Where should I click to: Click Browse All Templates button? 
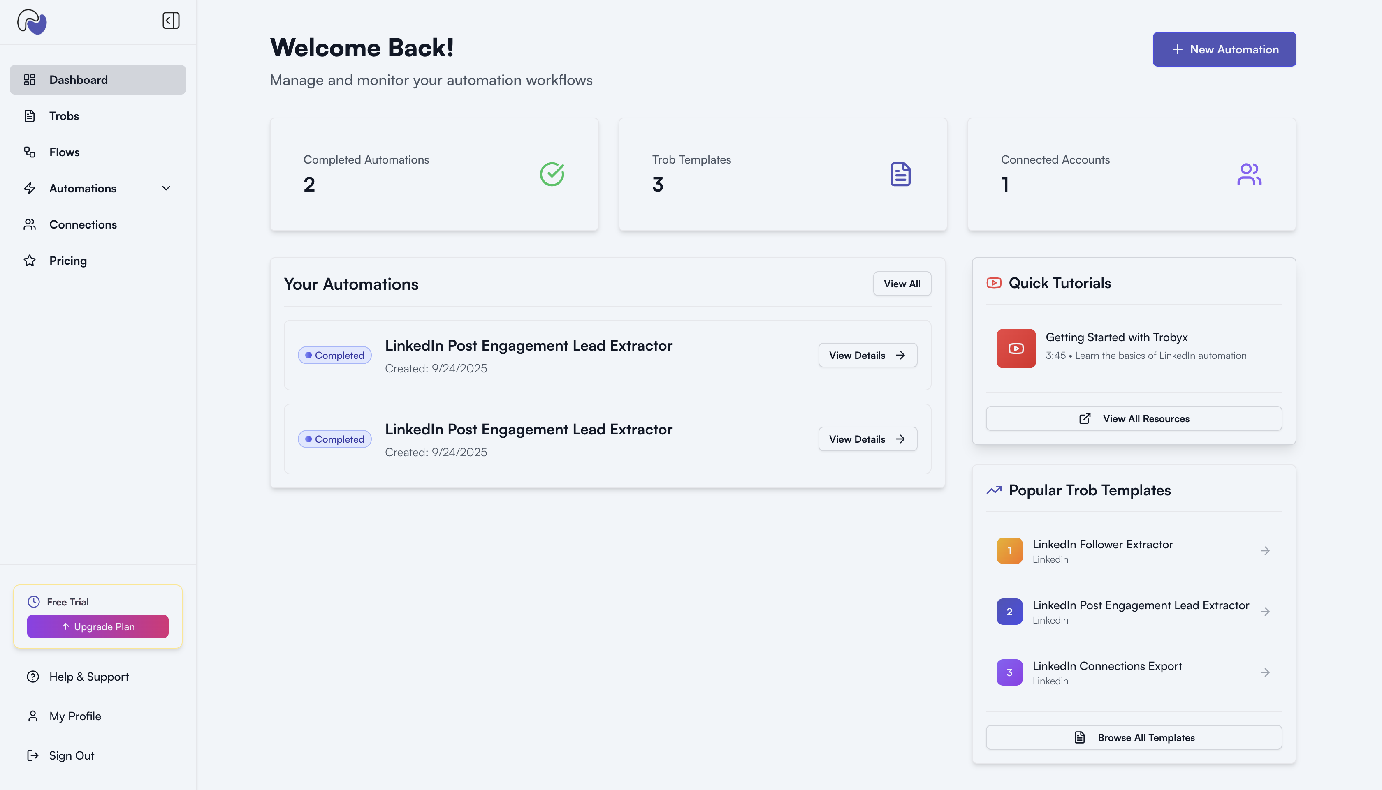(1134, 737)
